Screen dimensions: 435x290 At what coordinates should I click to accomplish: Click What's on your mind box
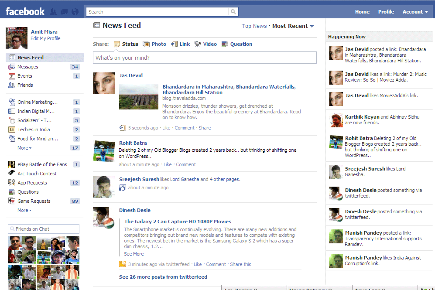[x=205, y=58]
